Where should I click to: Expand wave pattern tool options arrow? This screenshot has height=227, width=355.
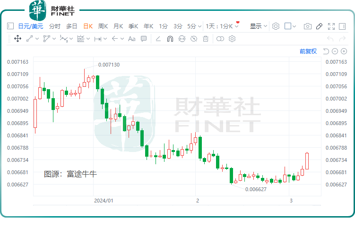pyautogui.click(x=71, y=39)
